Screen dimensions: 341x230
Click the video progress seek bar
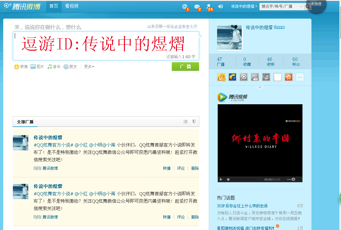click(242, 179)
